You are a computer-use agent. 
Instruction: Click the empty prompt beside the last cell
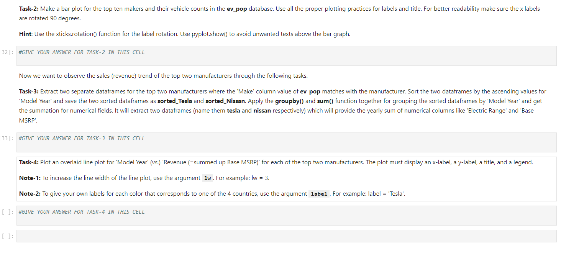pyautogui.click(x=7, y=236)
